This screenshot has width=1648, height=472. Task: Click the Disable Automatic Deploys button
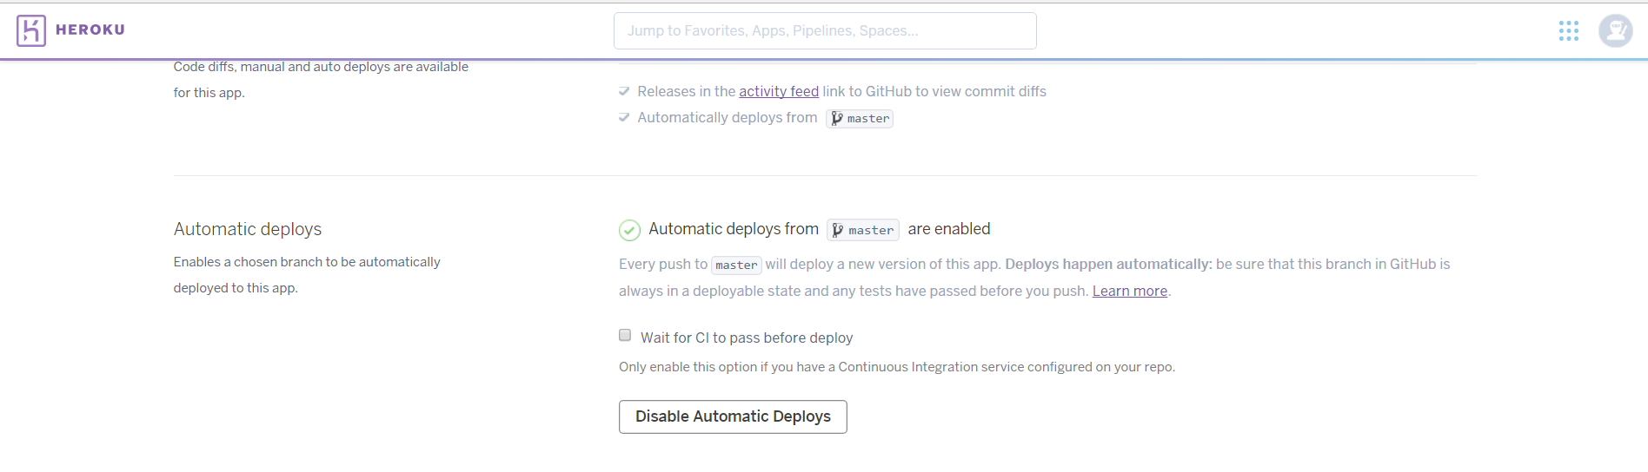click(x=733, y=416)
